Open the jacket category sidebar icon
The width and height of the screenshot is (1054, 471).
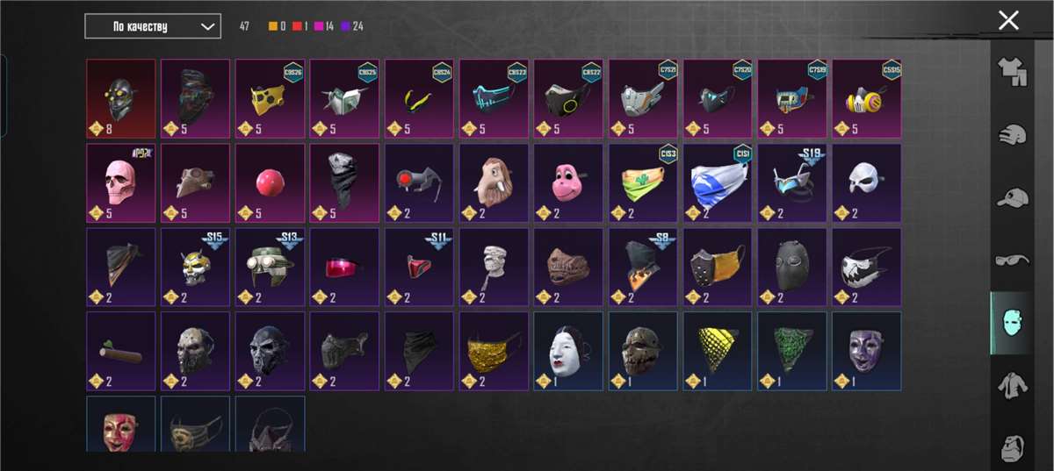[x=1014, y=385]
